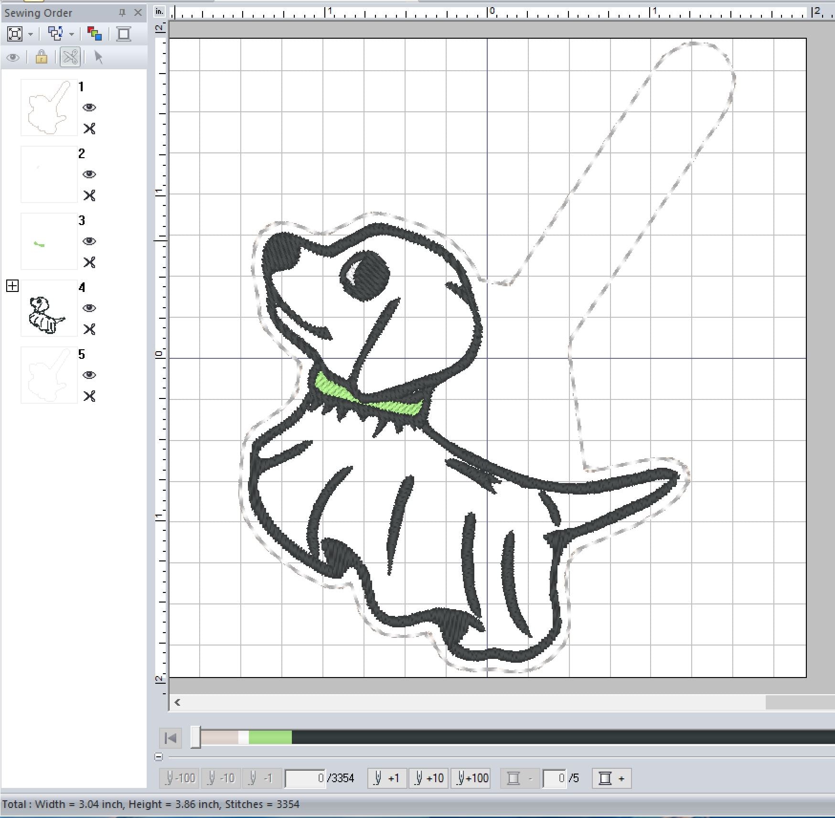The width and height of the screenshot is (835, 818).
Task: Jump to next color with spool plus
Action: point(611,778)
